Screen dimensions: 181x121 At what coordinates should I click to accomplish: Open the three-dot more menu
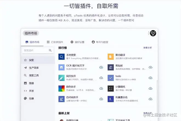coord(149,33)
